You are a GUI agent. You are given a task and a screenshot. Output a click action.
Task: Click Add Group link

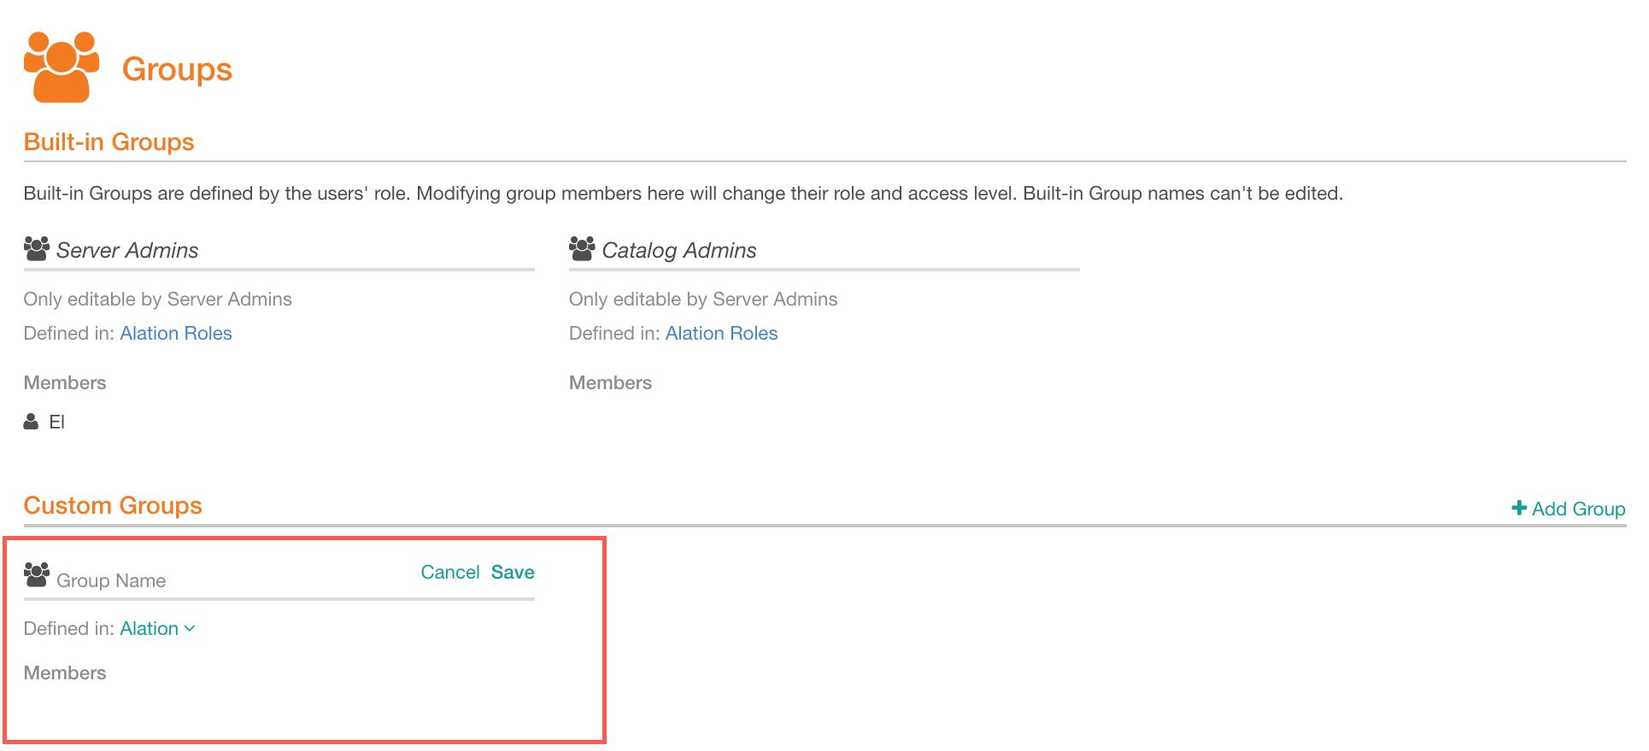click(x=1569, y=509)
